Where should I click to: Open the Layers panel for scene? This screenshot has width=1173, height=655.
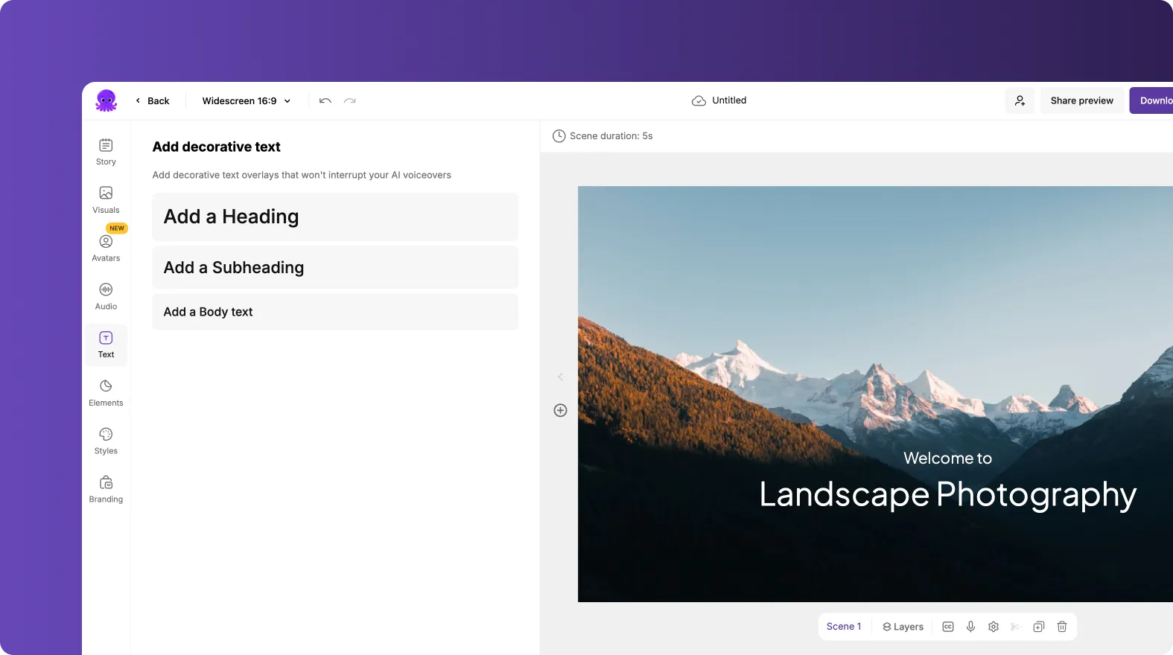tap(903, 627)
